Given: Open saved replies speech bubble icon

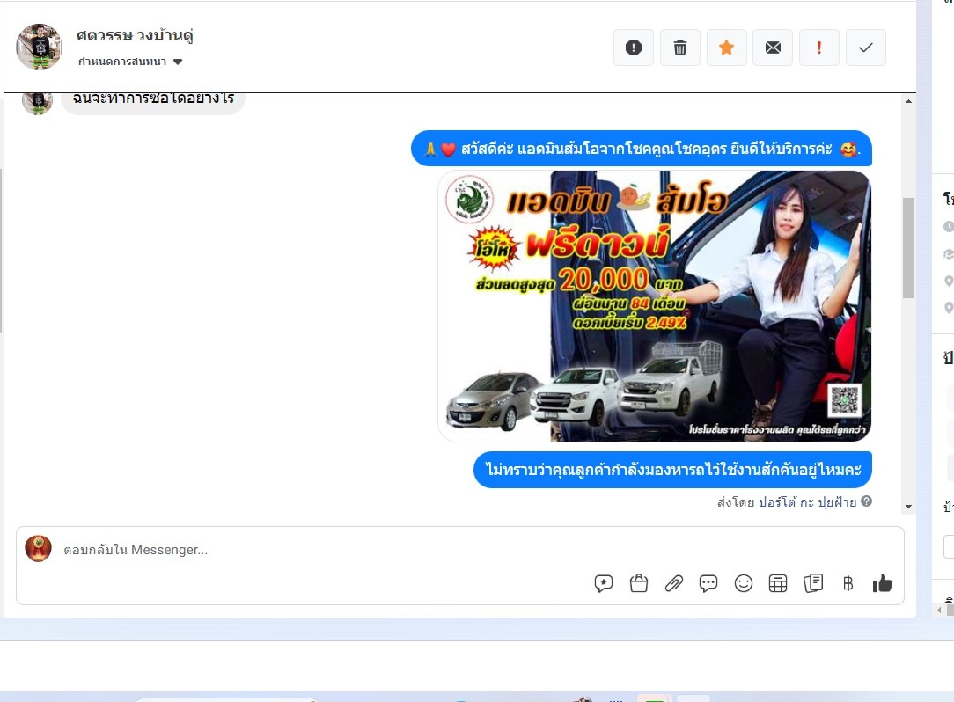Looking at the screenshot, I should pyautogui.click(x=604, y=583).
